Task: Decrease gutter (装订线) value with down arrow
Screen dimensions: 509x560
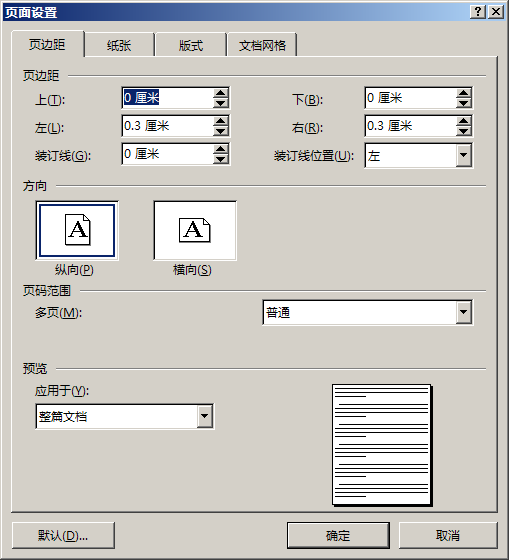Action: (221, 159)
